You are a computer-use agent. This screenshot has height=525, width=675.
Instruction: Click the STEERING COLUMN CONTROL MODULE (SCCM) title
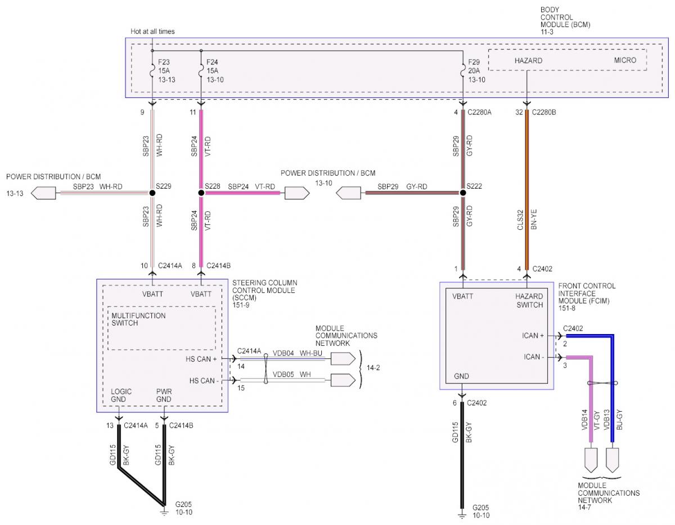click(x=264, y=290)
